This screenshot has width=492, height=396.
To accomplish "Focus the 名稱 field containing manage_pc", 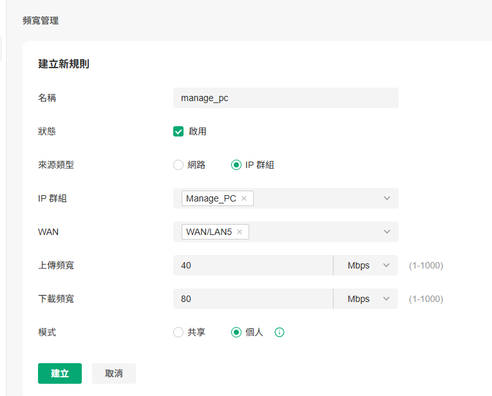I will coord(286,98).
